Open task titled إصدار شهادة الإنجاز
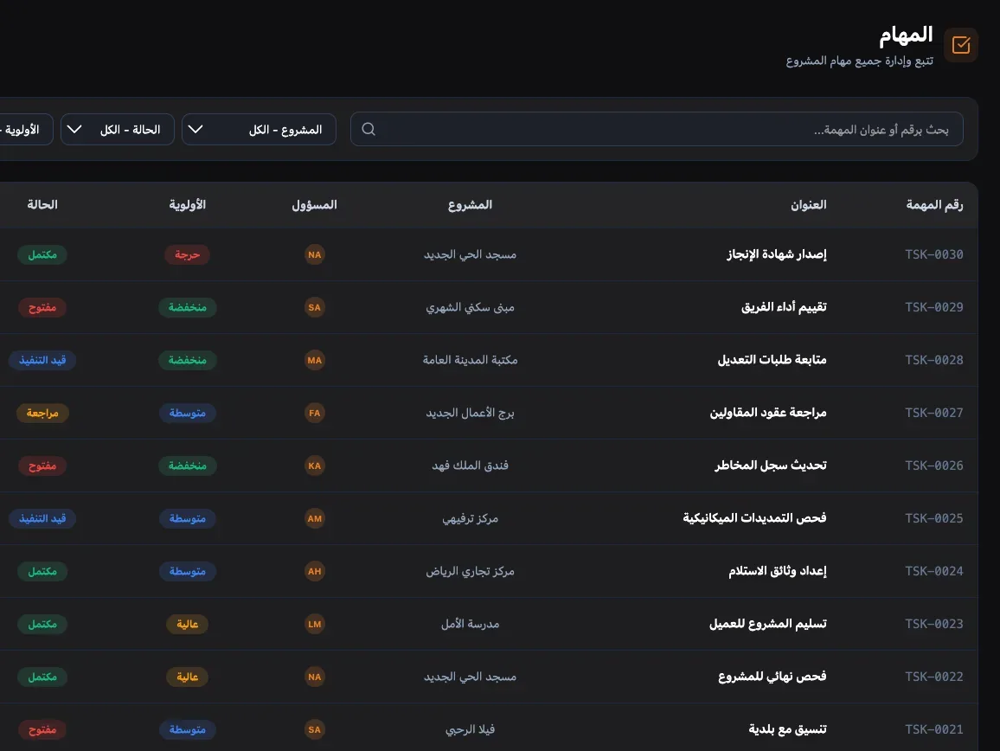1000x751 pixels. tap(776, 254)
